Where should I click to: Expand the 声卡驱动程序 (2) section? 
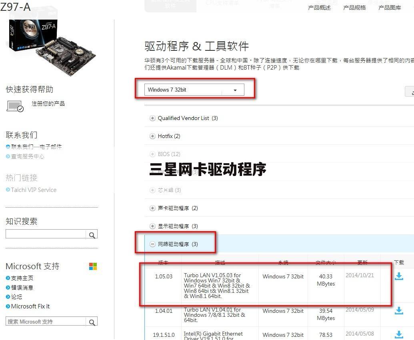[152, 208]
